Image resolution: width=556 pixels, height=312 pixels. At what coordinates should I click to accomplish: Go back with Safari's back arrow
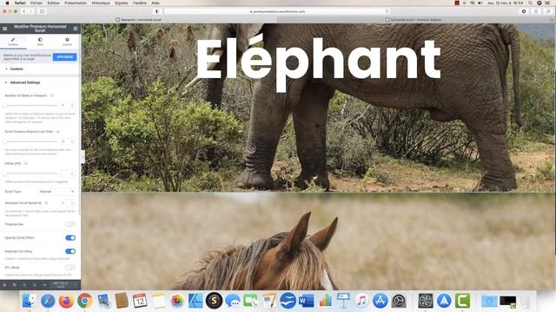24,11
